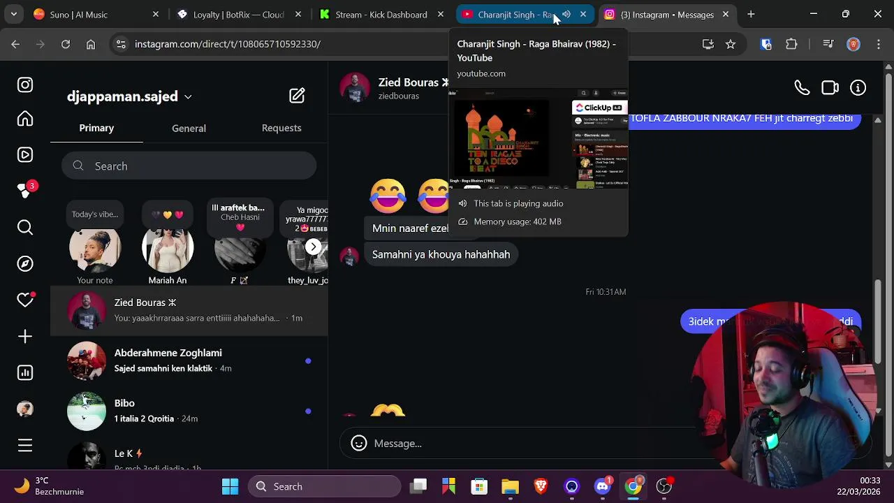Open conversation information icon

858,88
